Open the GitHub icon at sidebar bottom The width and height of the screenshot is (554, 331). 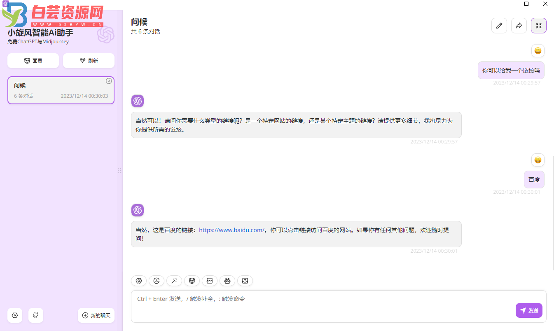tap(36, 315)
